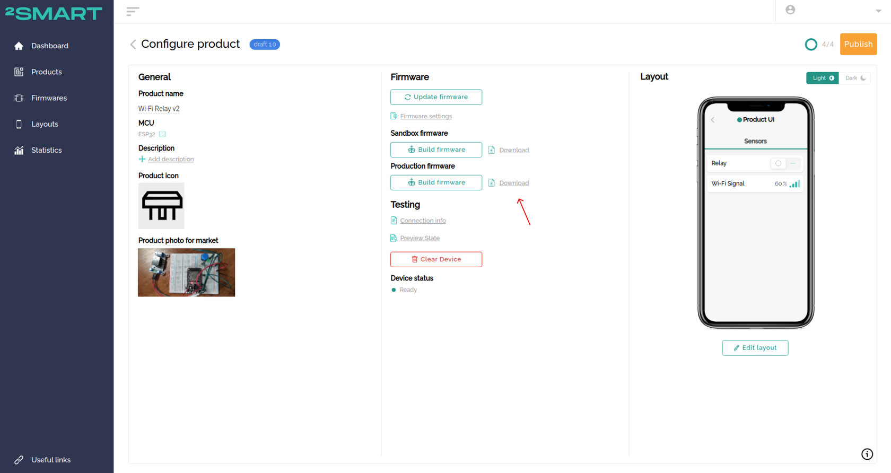The height and width of the screenshot is (473, 891).
Task: Click the icon next to ESP32 MCU
Action: pyautogui.click(x=162, y=134)
